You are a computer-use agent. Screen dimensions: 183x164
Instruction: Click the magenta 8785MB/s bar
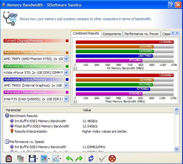tap(109, 94)
